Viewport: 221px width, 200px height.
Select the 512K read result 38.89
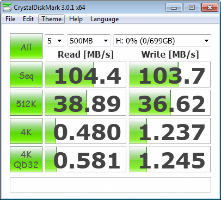pyautogui.click(x=85, y=103)
